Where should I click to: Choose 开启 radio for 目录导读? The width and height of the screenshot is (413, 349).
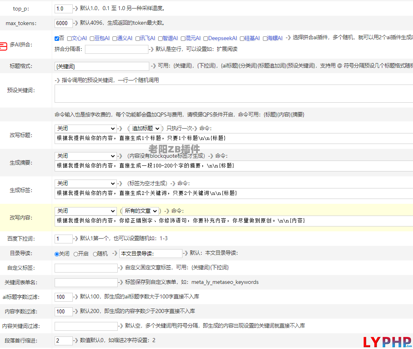[x=76, y=254]
